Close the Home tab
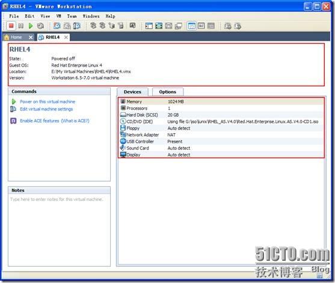The image size is (335, 283). pyautogui.click(x=31, y=38)
